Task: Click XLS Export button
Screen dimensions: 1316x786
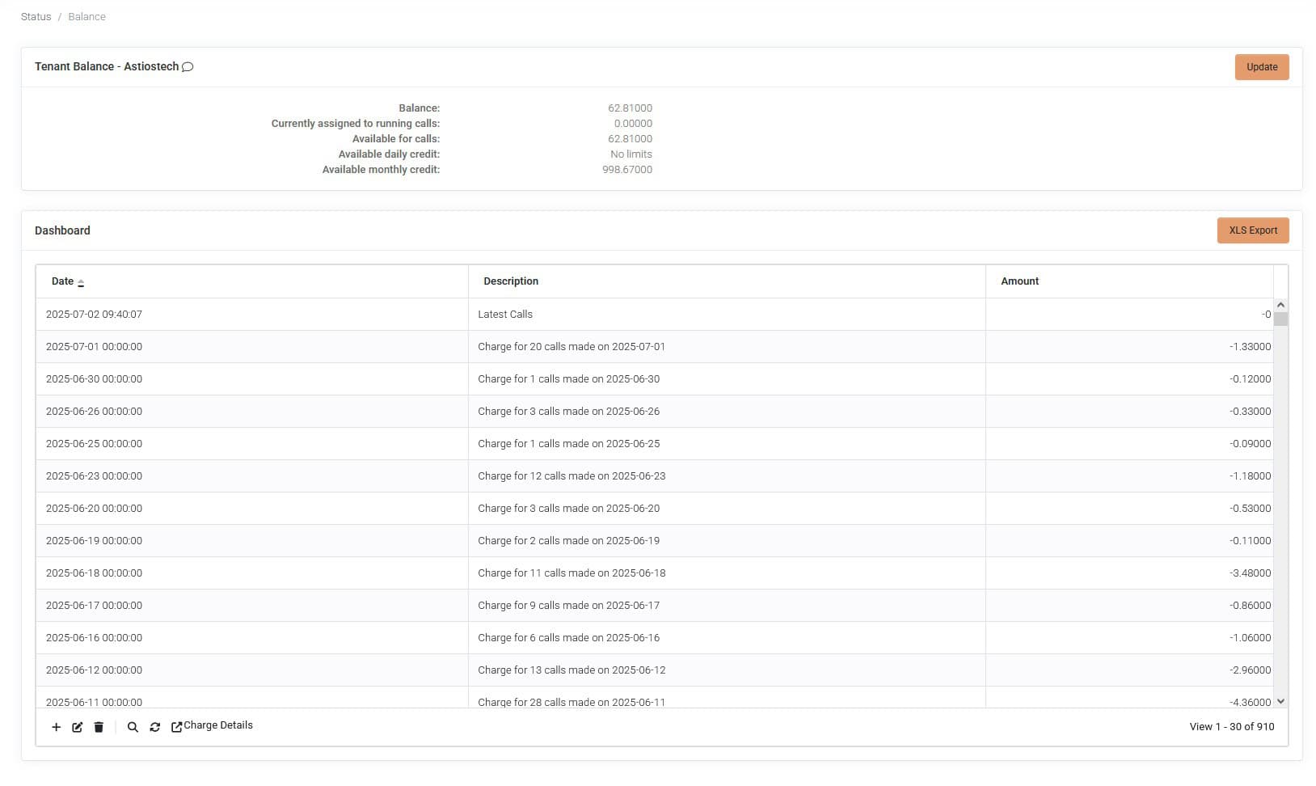Action: 1253,230
